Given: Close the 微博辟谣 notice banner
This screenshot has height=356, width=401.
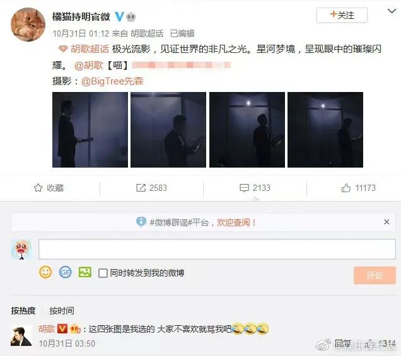Looking at the screenshot, I should coord(386,222).
